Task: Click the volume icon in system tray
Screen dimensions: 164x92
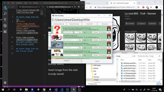Action: [137, 89]
